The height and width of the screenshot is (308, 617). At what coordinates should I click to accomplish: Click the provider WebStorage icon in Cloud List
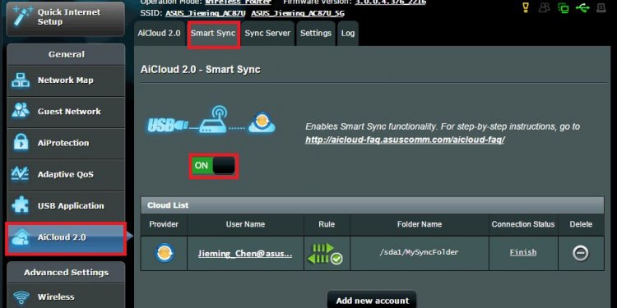164,253
